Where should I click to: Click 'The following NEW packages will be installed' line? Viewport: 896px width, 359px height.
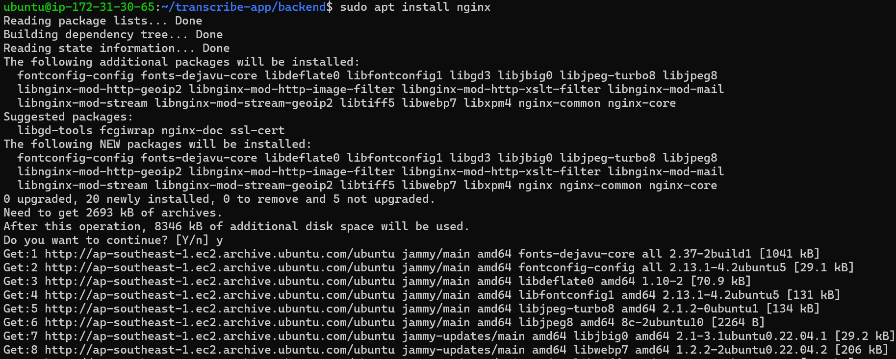coord(157,144)
